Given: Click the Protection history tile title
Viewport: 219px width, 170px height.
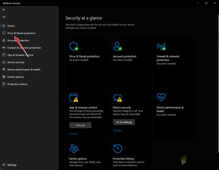Looking at the screenshot, I should coord(123,158).
